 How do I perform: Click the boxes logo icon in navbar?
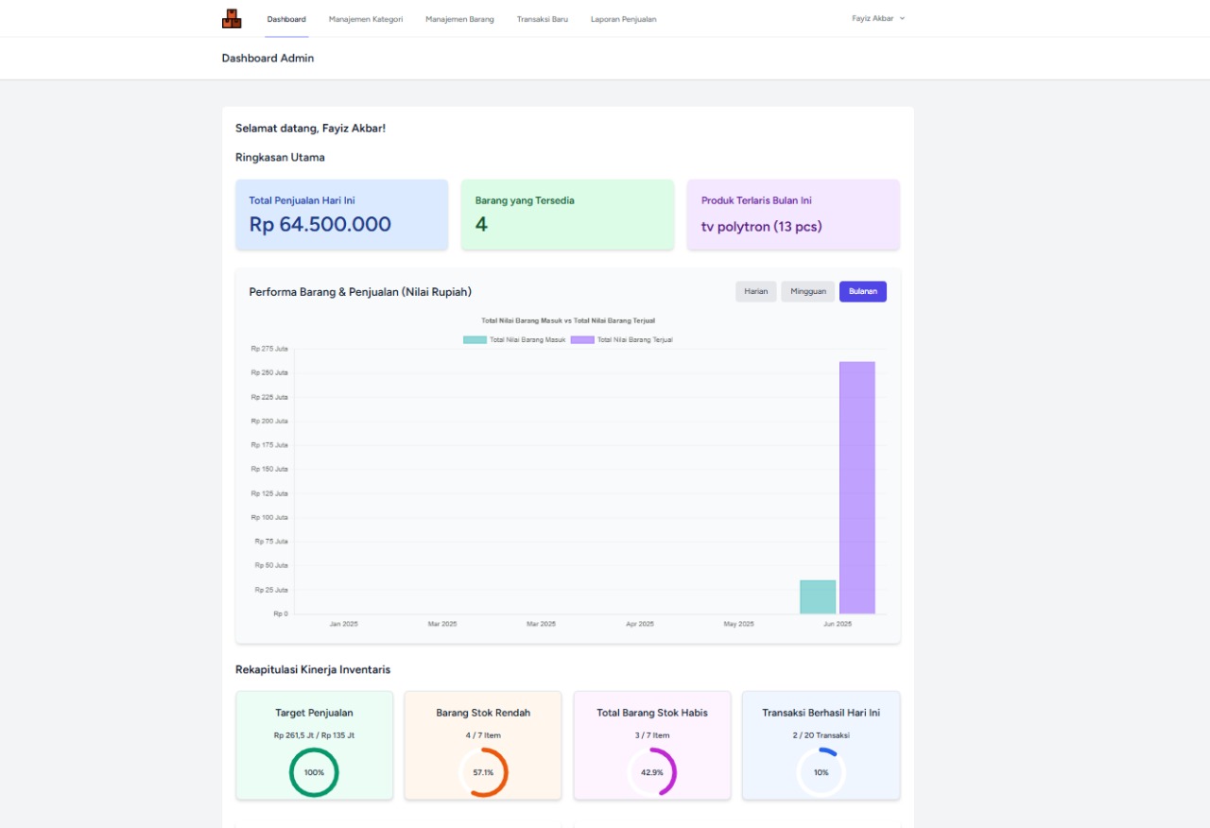pos(232,18)
